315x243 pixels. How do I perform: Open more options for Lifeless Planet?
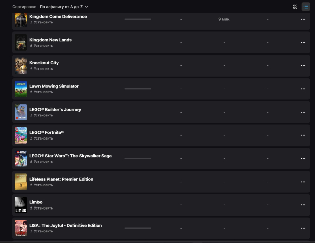tap(303, 182)
